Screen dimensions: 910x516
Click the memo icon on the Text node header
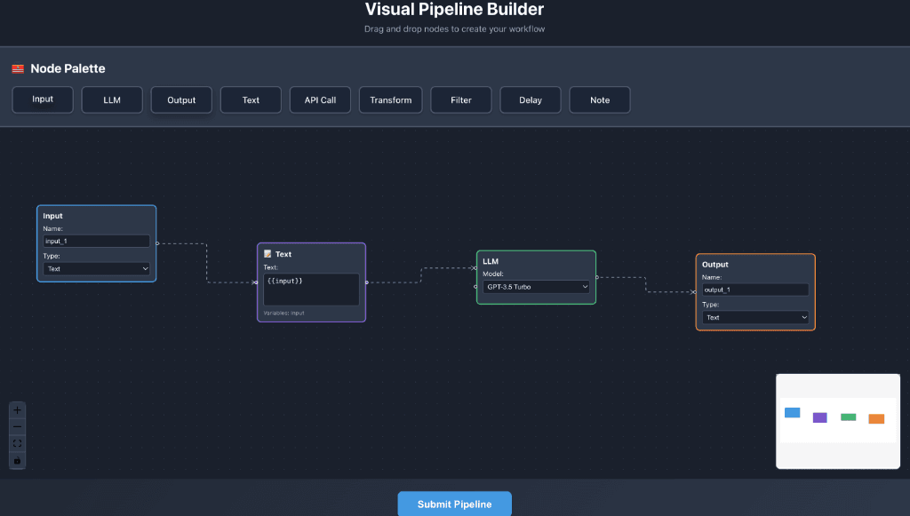[x=266, y=253]
